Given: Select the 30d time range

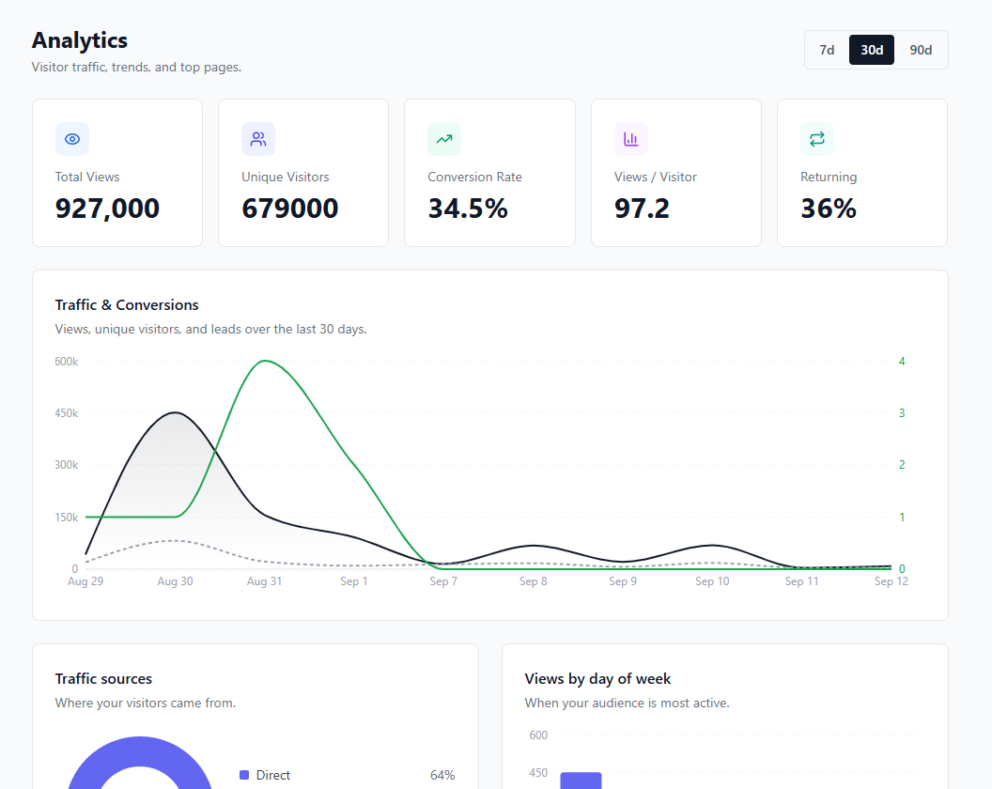Looking at the screenshot, I should pos(871,50).
